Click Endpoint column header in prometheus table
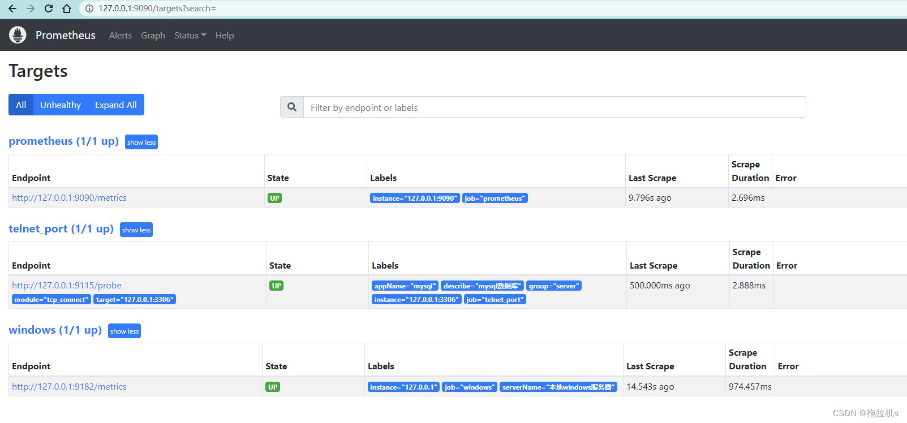This screenshot has width=907, height=423. pos(31,178)
